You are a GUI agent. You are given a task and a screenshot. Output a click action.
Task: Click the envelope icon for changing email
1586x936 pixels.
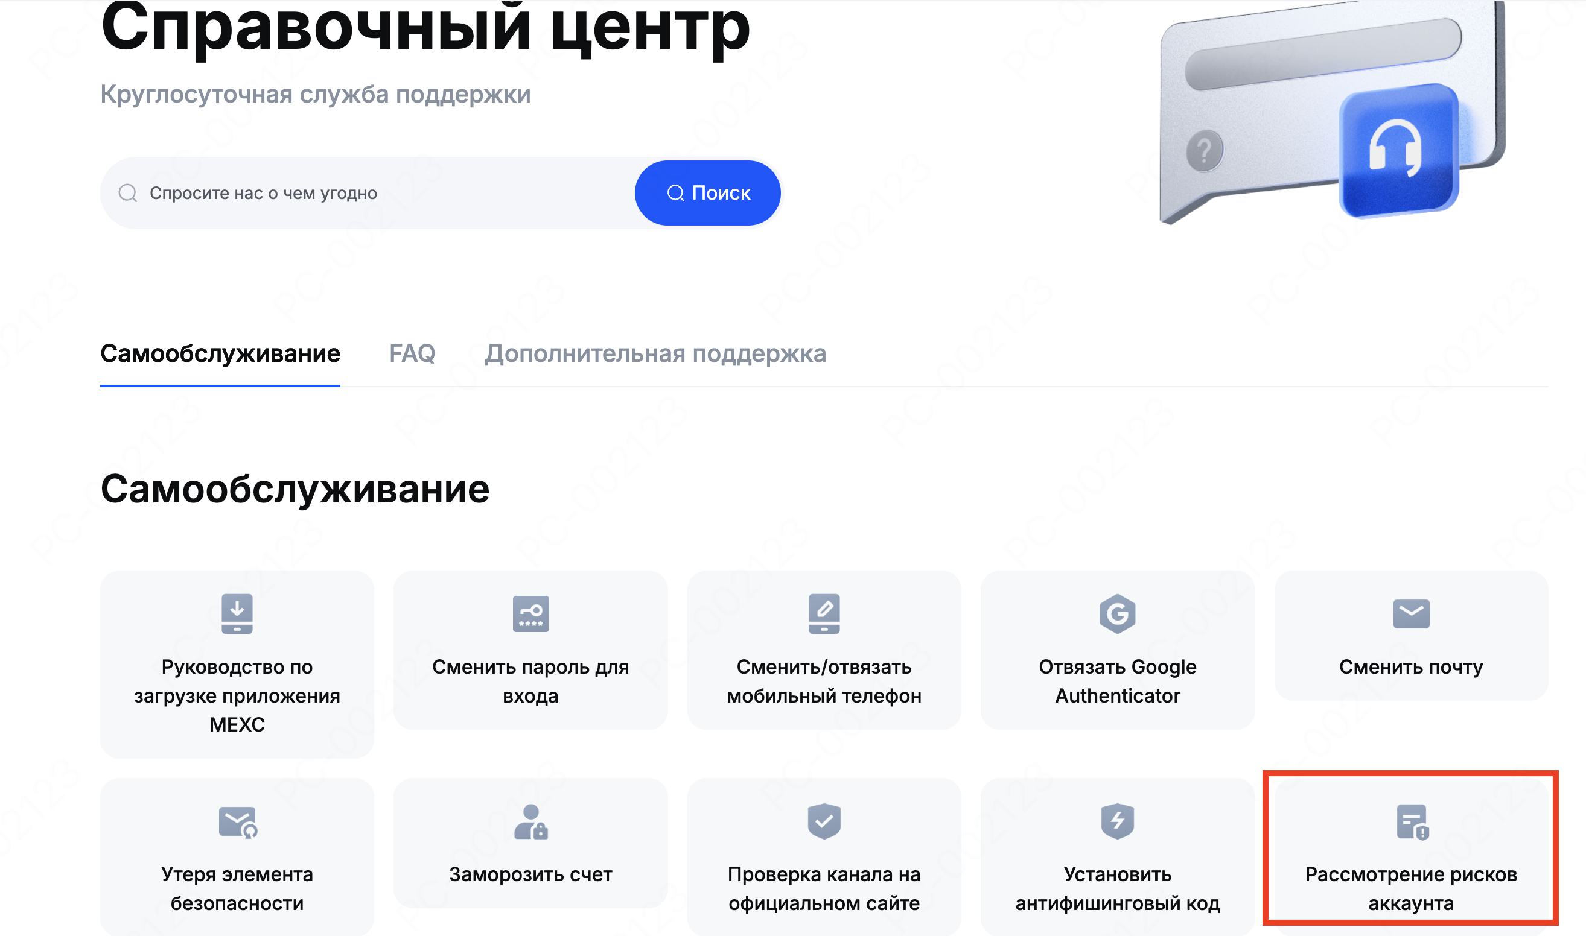[x=1410, y=613]
